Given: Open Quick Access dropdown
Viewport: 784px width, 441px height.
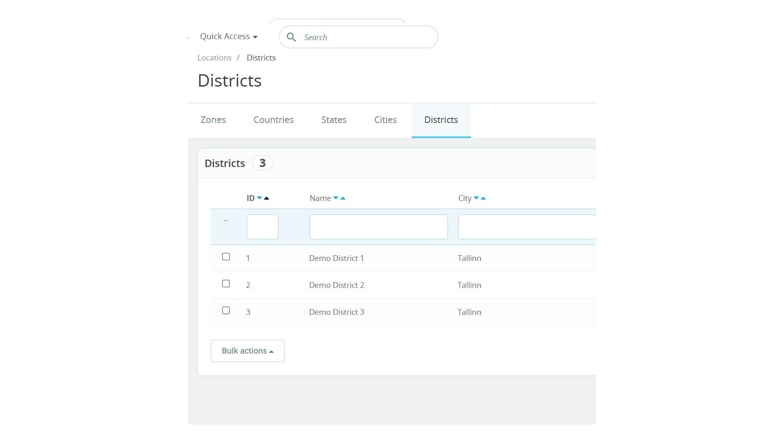Looking at the screenshot, I should tap(229, 36).
